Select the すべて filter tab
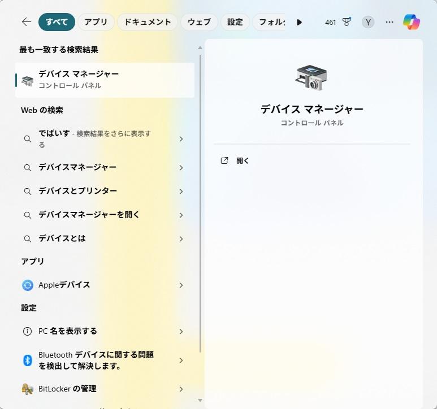Screen dimensions: 437x409 tap(57, 22)
